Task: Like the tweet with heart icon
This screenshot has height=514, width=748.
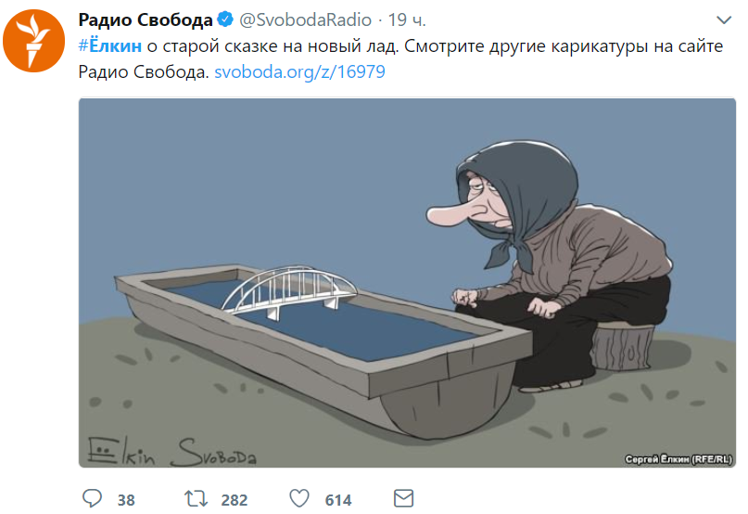Action: (299, 499)
